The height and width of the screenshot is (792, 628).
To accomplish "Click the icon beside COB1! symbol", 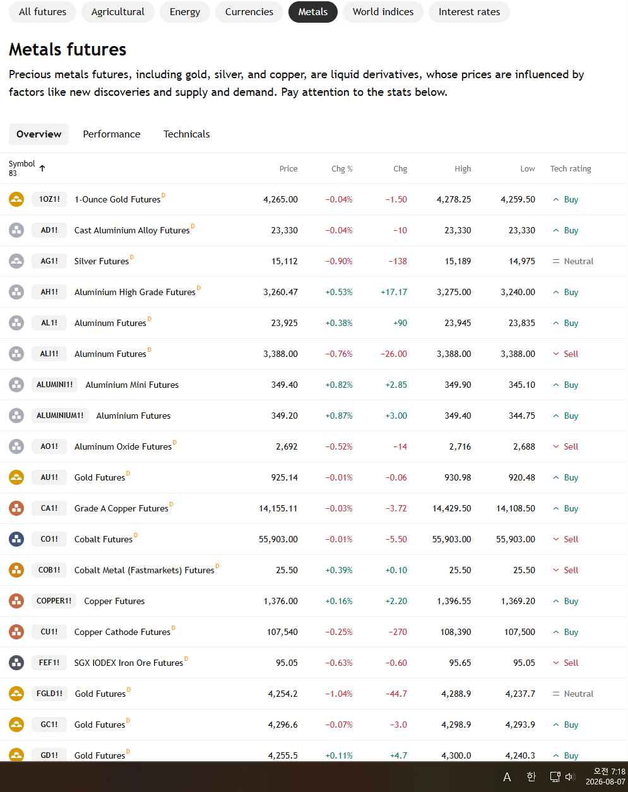I will click(16, 570).
